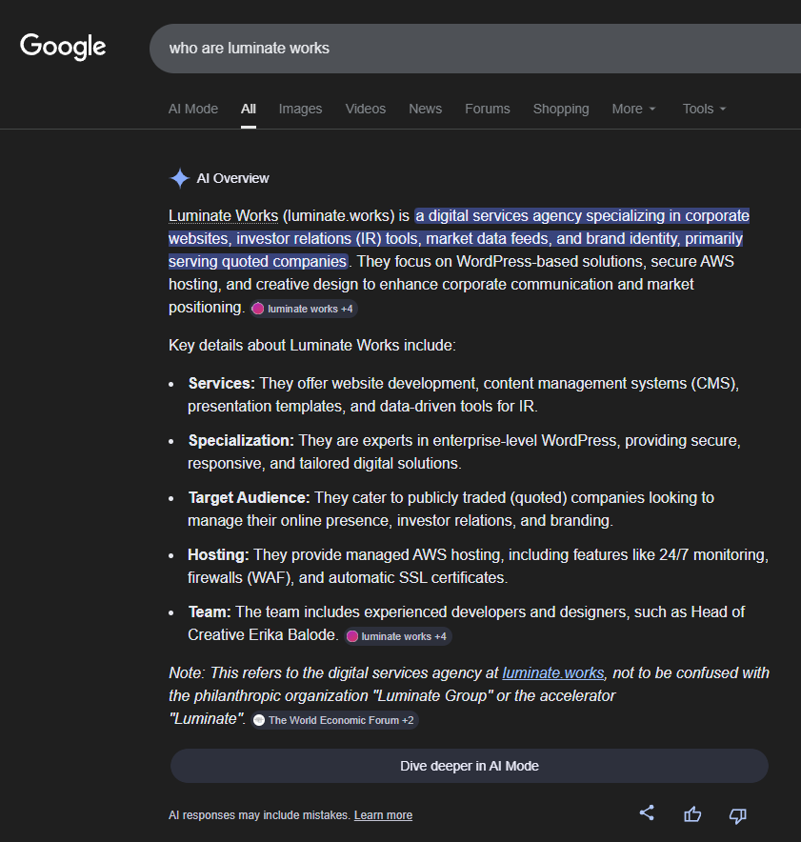The height and width of the screenshot is (842, 801).
Task: Expand the More dropdown menu
Action: (633, 109)
